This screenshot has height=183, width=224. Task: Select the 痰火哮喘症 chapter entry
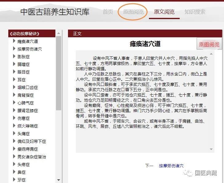point(28,126)
